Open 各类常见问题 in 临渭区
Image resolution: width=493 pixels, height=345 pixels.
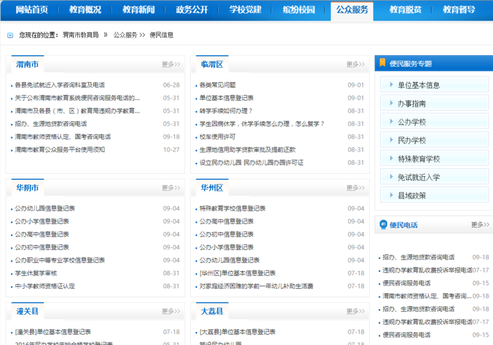217,85
